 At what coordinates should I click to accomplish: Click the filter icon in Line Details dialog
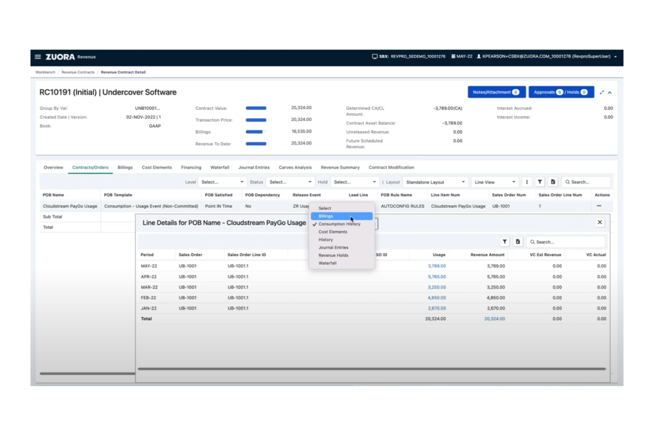(x=505, y=242)
